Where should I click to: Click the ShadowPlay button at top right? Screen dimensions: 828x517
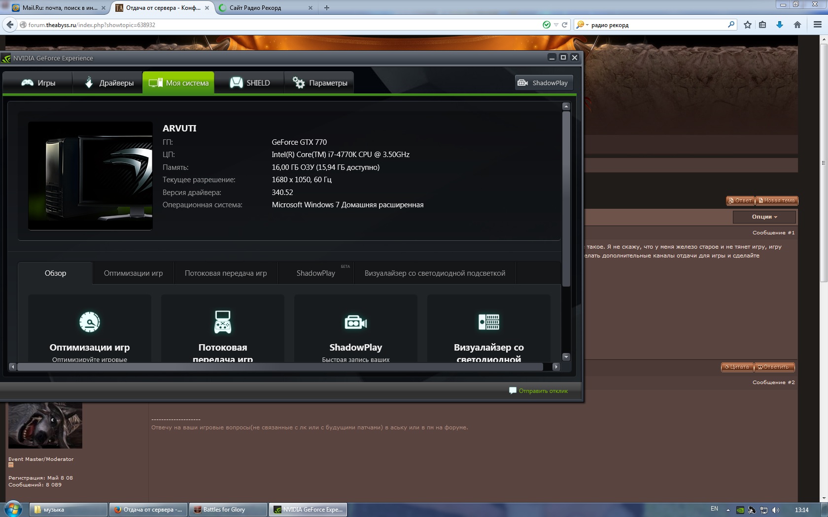coord(544,83)
